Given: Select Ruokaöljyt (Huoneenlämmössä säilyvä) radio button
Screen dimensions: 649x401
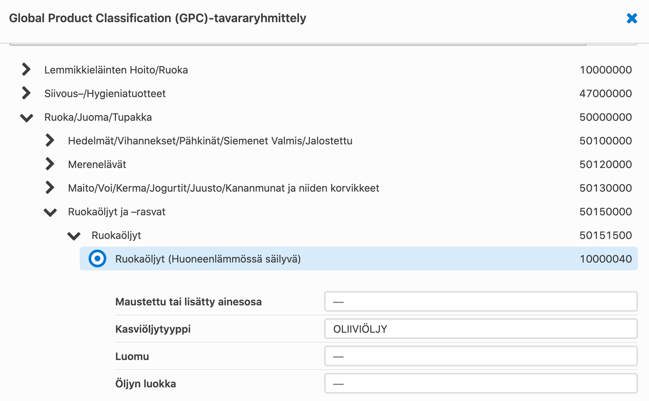Looking at the screenshot, I should 97,259.
